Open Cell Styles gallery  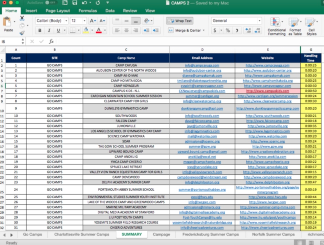coord(312,27)
